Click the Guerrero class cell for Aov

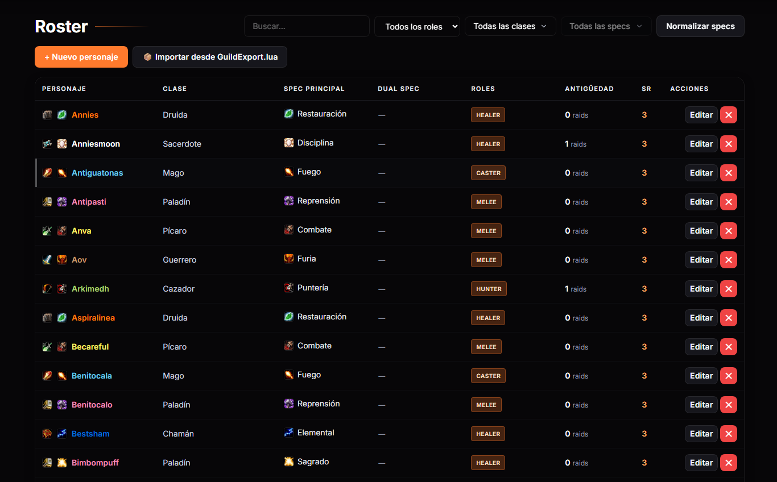[180, 260]
